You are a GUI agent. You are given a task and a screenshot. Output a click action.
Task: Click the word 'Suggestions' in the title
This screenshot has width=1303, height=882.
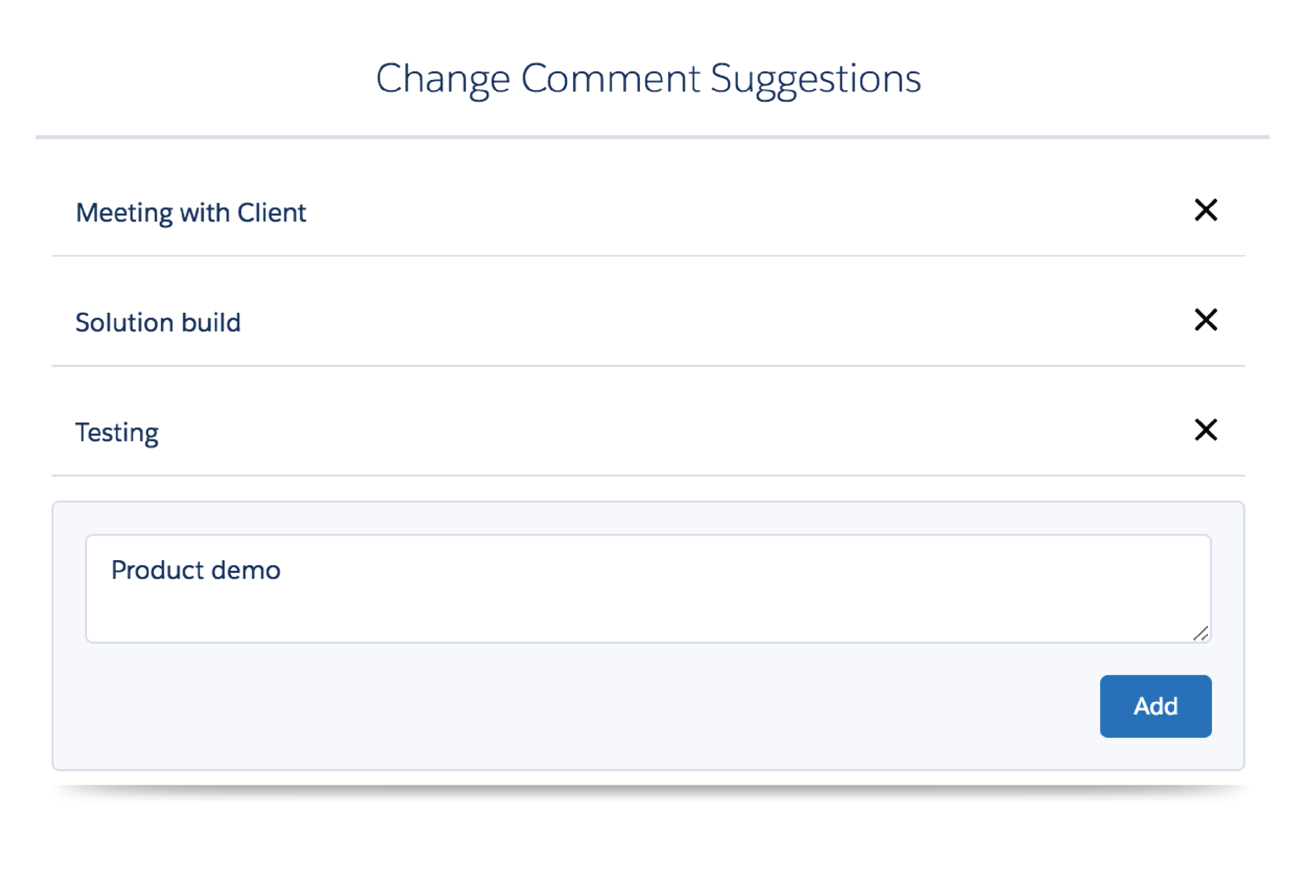[816, 79]
